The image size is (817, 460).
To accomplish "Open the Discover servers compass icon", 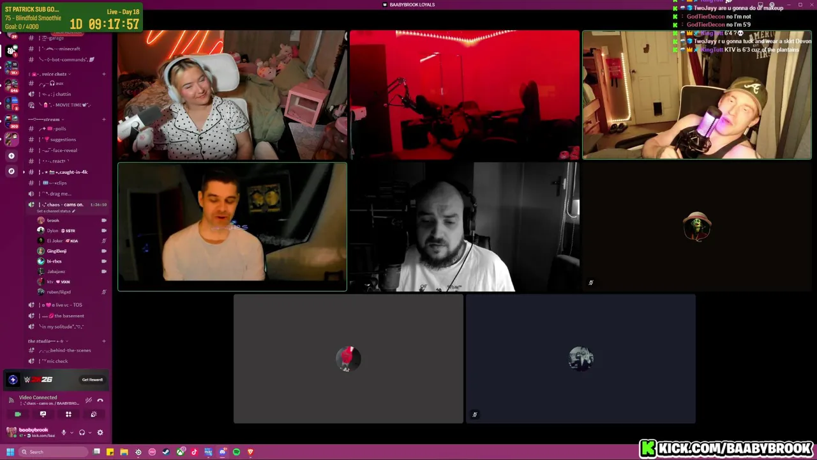I will [x=11, y=171].
